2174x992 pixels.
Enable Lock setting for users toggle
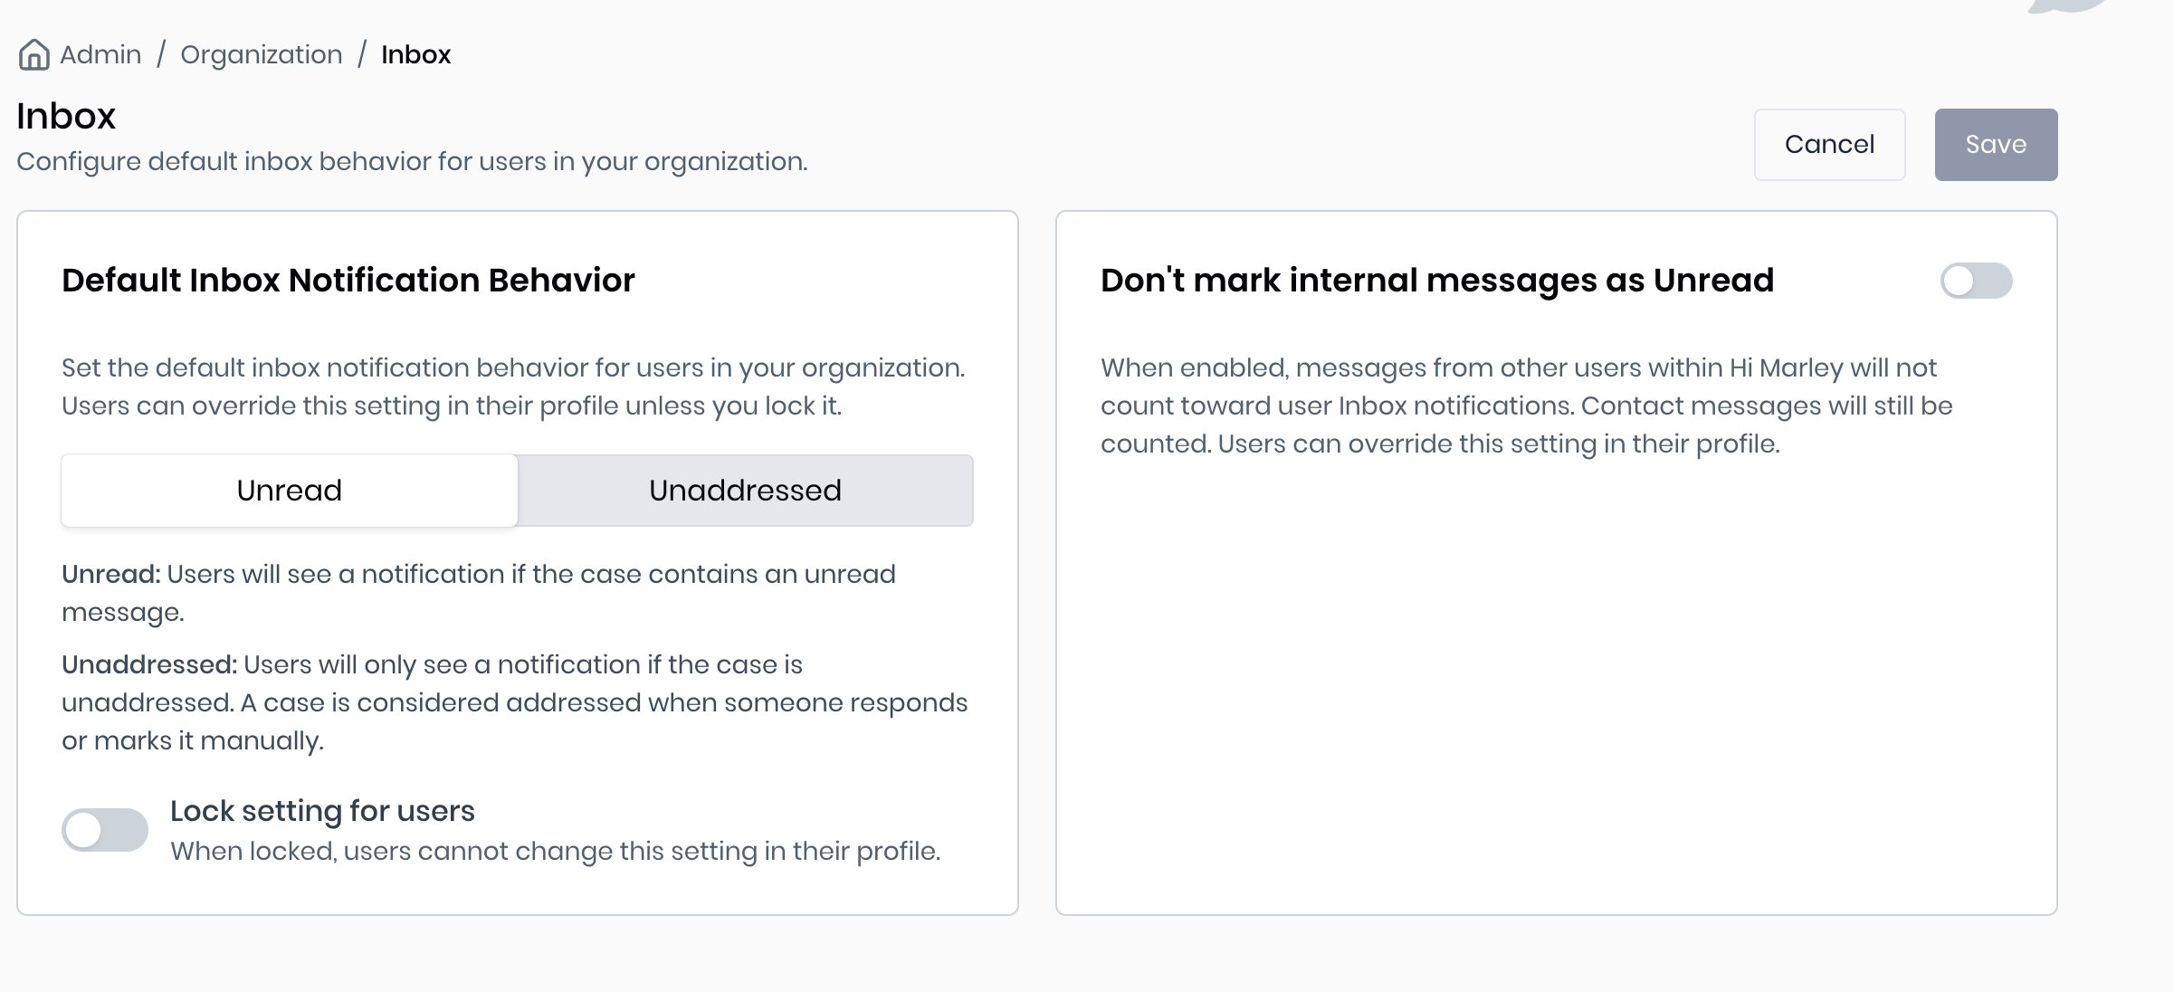pyautogui.click(x=105, y=830)
